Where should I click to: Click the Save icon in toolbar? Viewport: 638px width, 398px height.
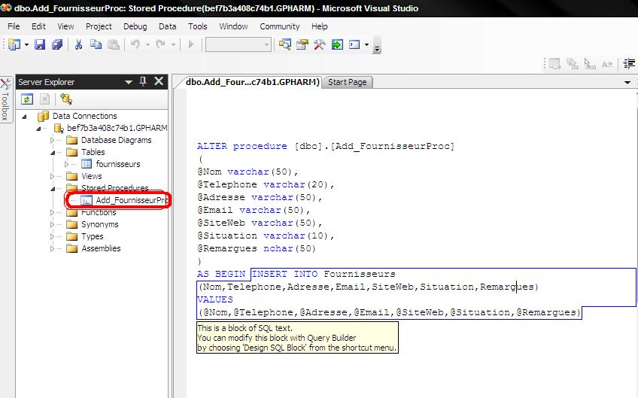click(x=39, y=44)
